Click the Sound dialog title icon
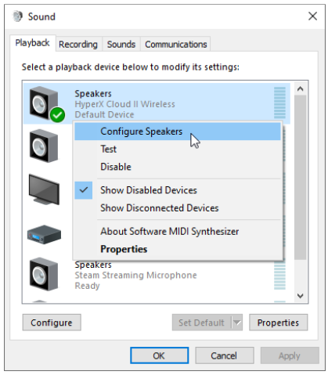328x375 pixels. click(x=18, y=16)
